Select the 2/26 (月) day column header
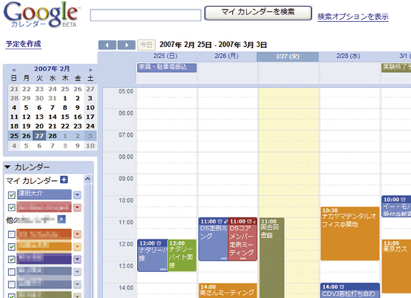The height and width of the screenshot is (298, 411). click(x=227, y=56)
